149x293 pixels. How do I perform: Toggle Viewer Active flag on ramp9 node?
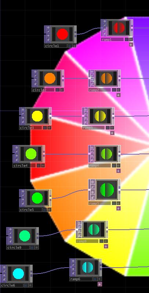pos(80,223)
